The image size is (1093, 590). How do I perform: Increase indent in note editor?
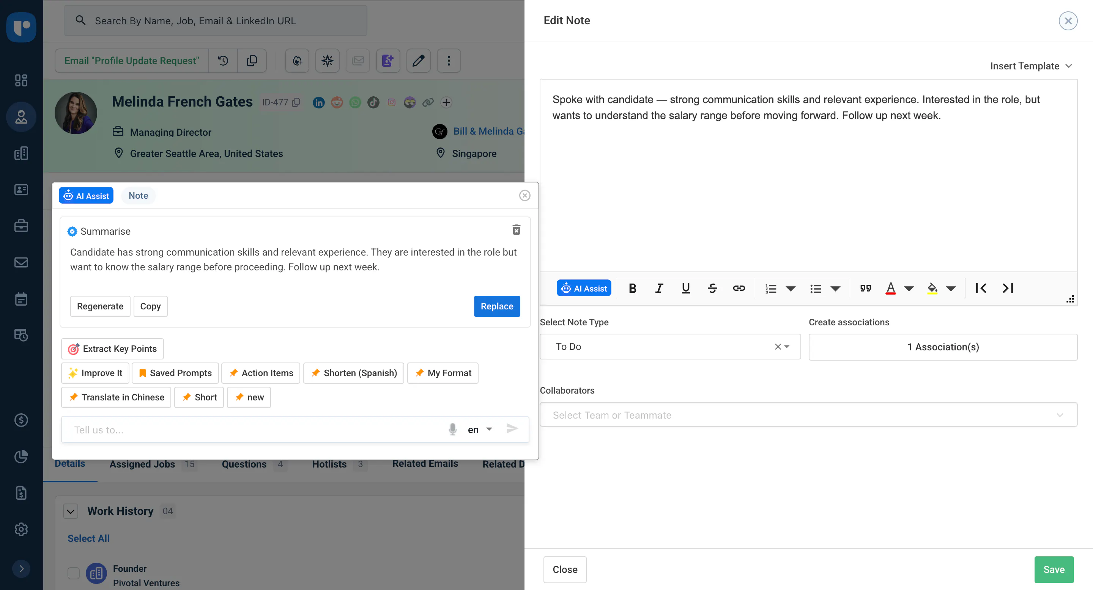click(x=1008, y=288)
